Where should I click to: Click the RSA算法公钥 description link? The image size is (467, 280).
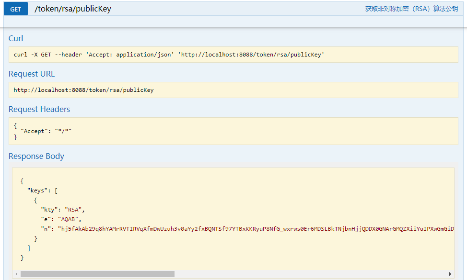pyautogui.click(x=411, y=9)
